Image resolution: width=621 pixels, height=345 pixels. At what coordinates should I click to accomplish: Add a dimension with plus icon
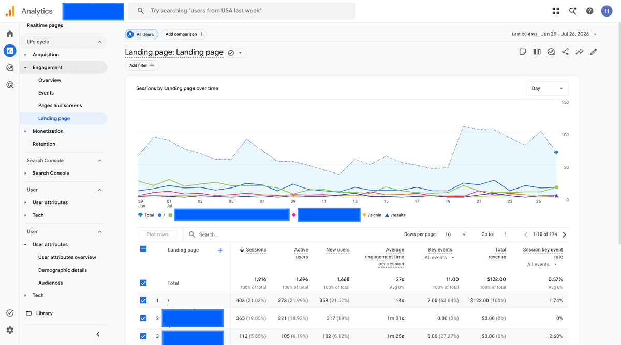click(220, 250)
